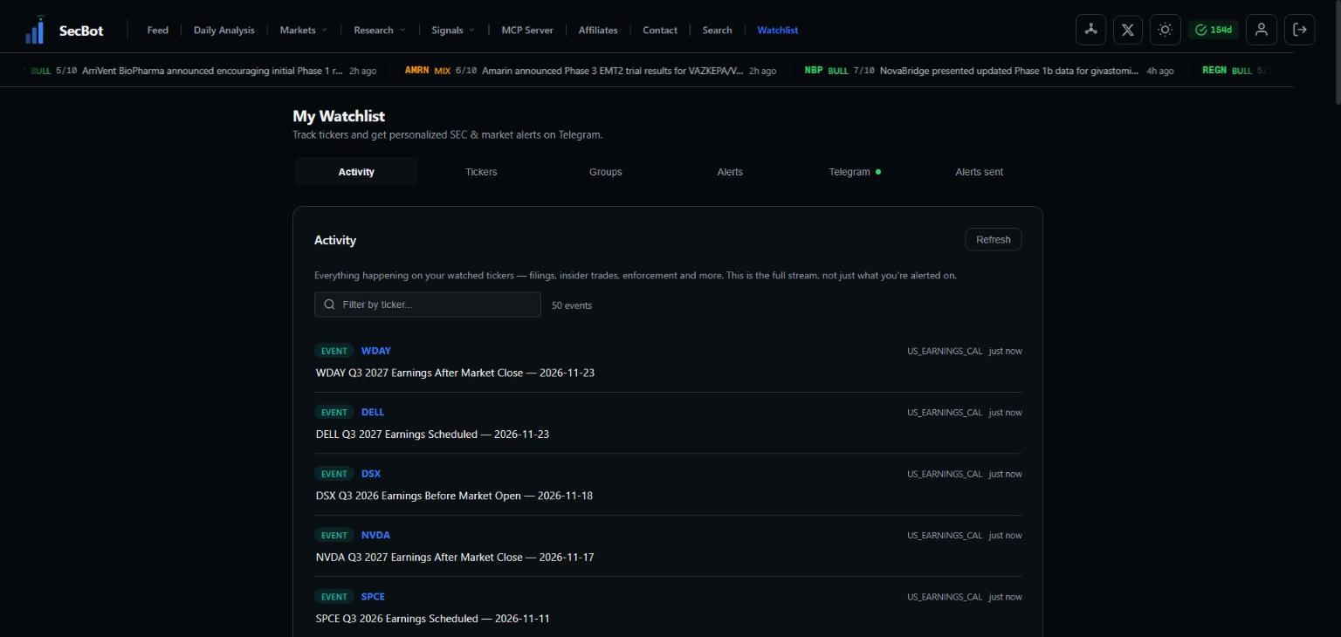This screenshot has width=1341, height=637.
Task: Open the NVDA ticker link
Action: click(375, 535)
